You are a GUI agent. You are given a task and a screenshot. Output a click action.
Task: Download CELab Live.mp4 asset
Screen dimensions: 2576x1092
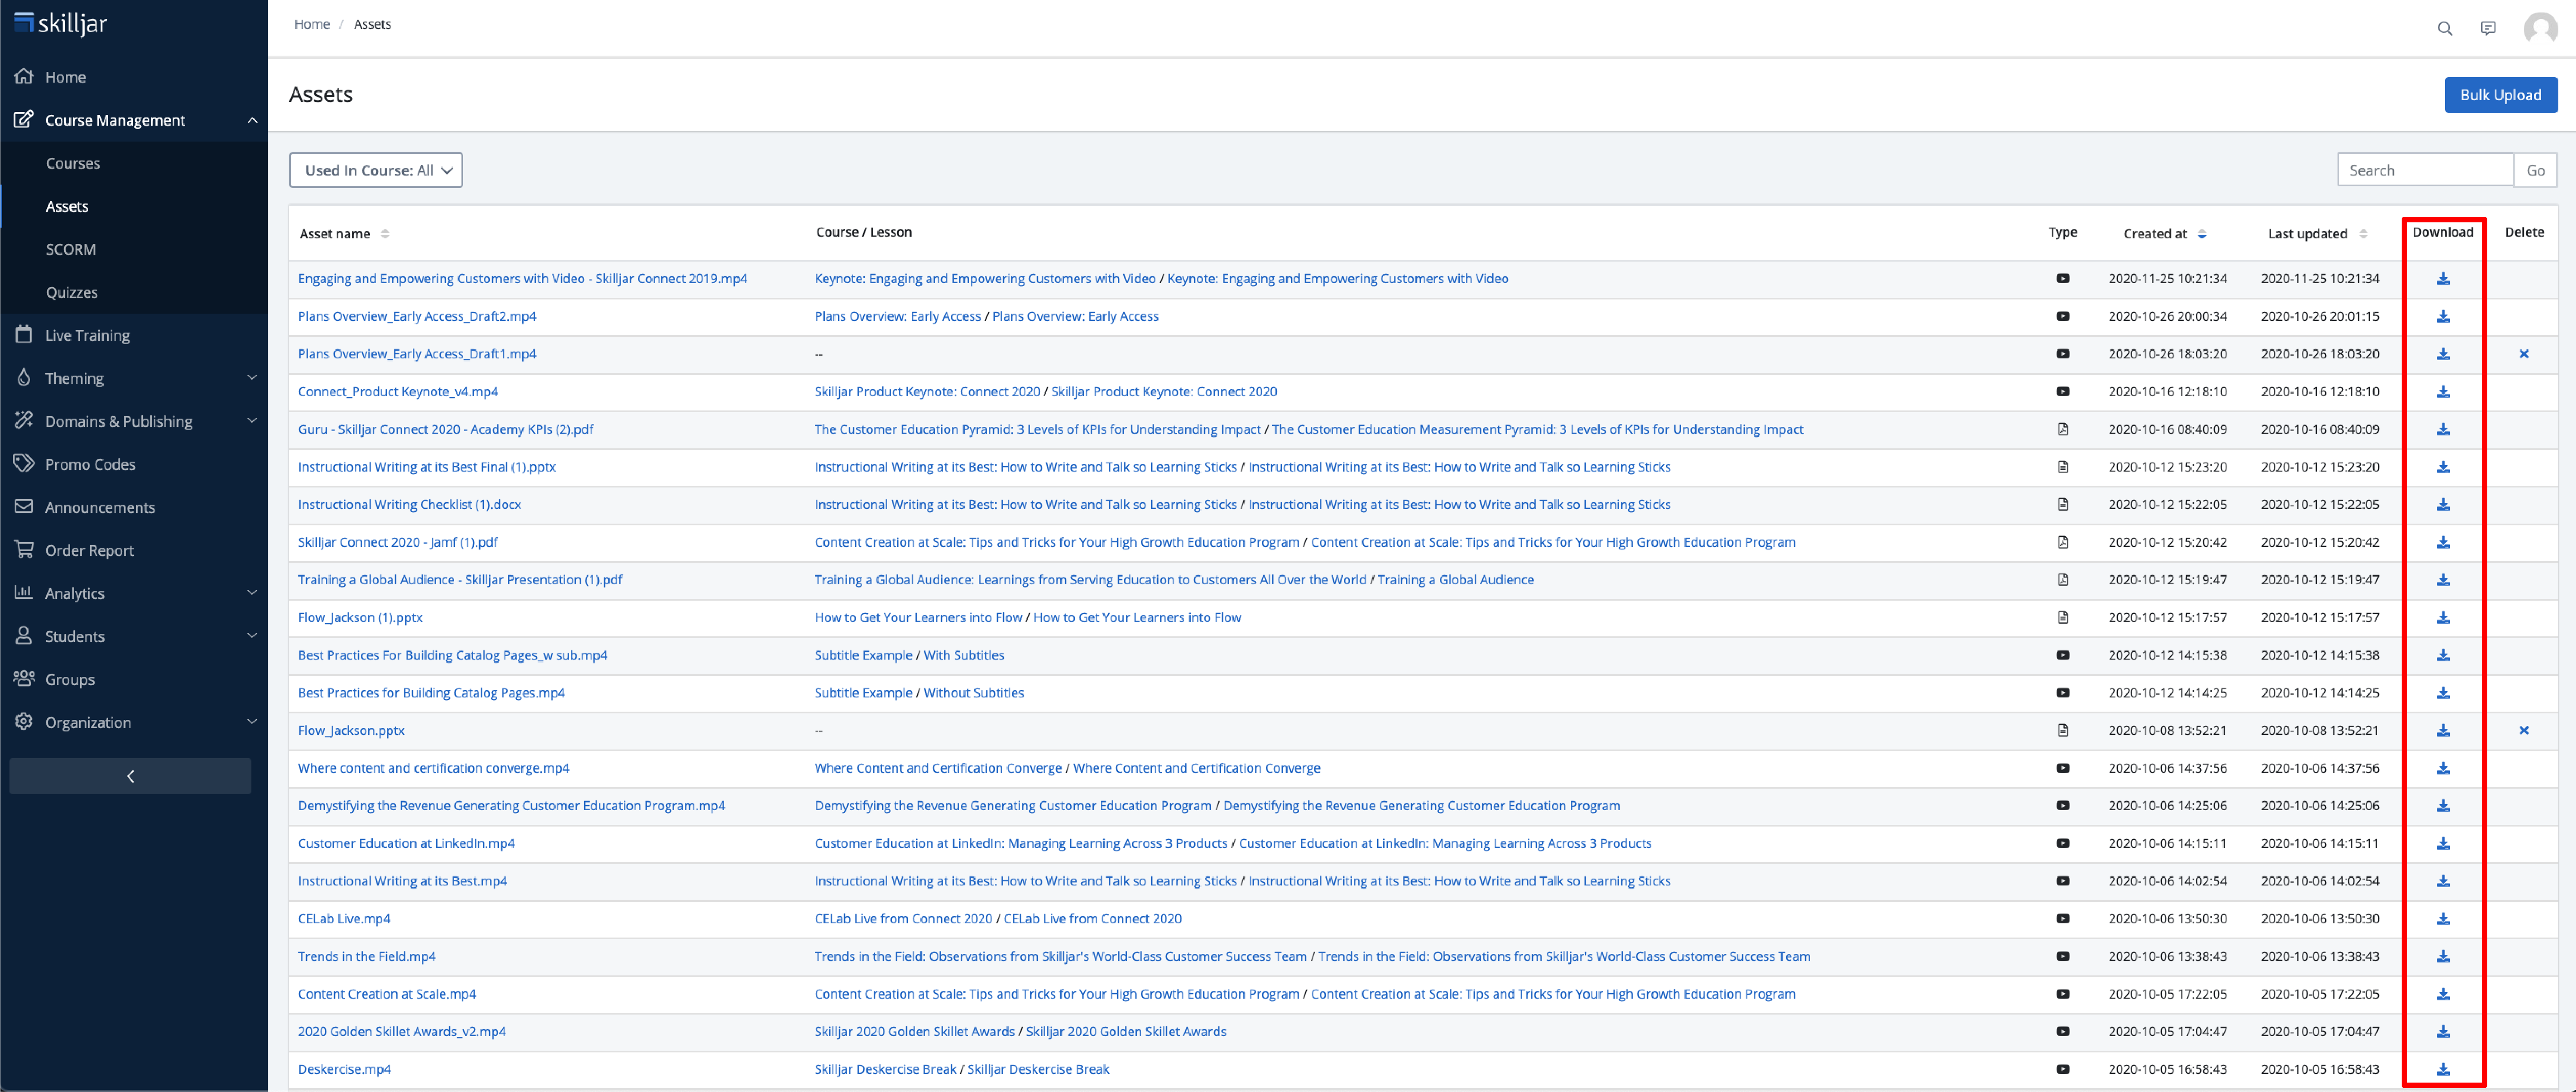[x=2442, y=919]
